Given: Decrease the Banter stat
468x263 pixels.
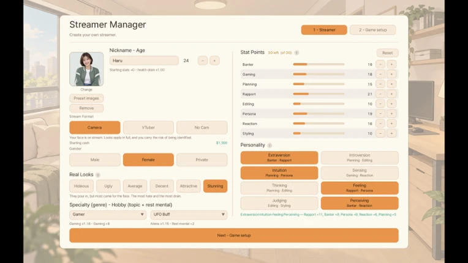Looking at the screenshot, I should 380,64.
